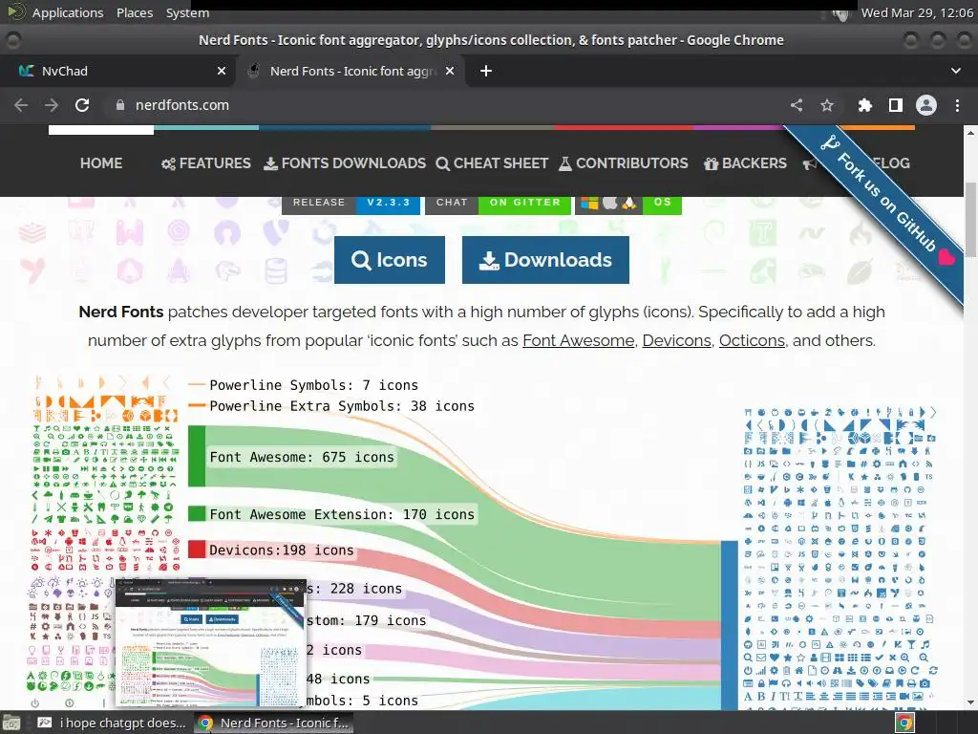
Task: Open the BACKERS navigation item
Action: click(x=745, y=163)
